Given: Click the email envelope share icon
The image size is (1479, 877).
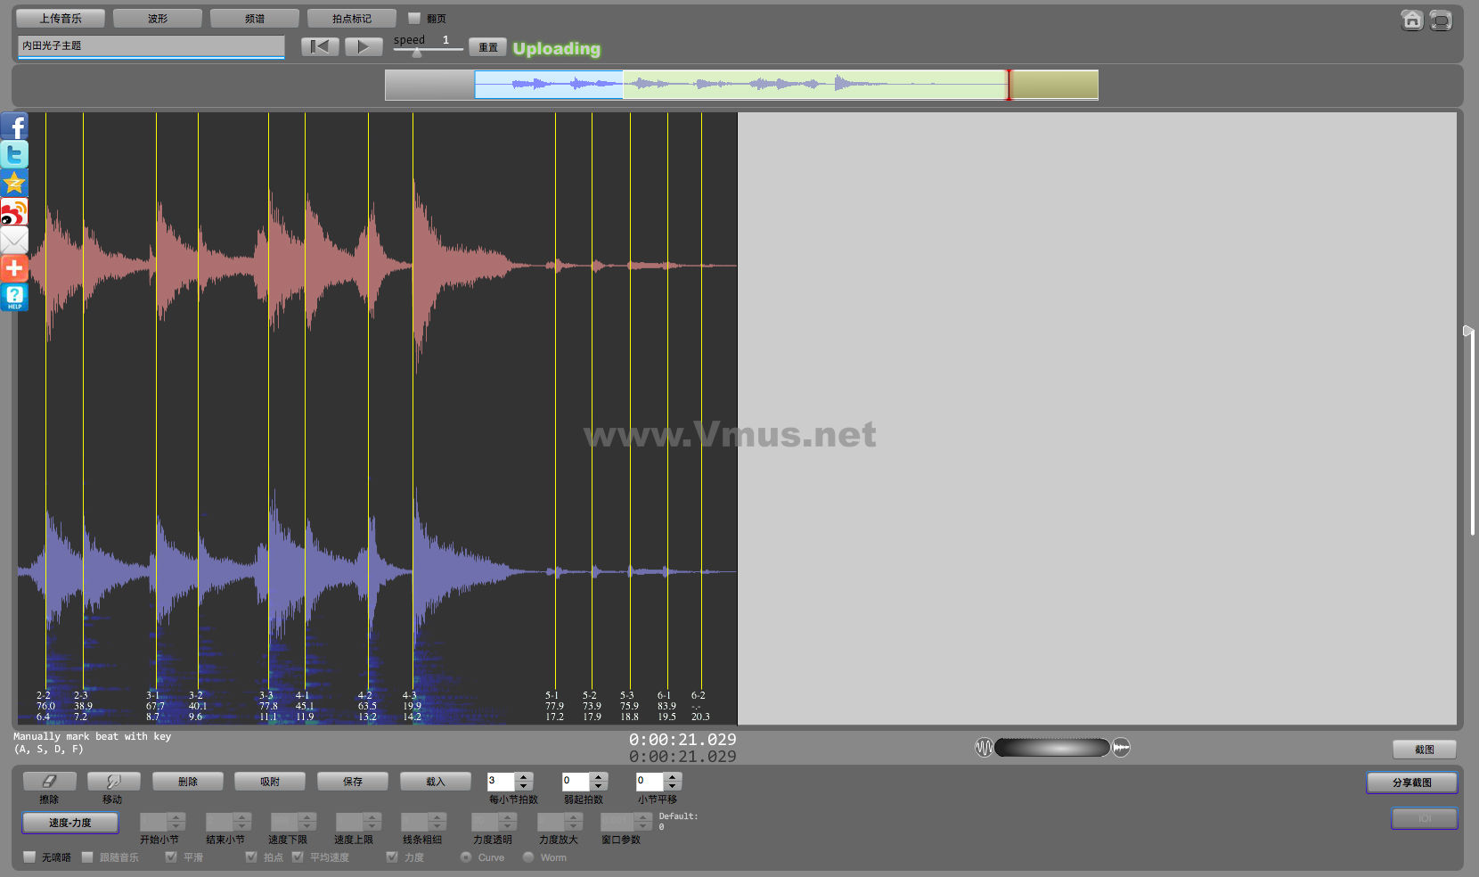Looking at the screenshot, I should click(x=14, y=240).
